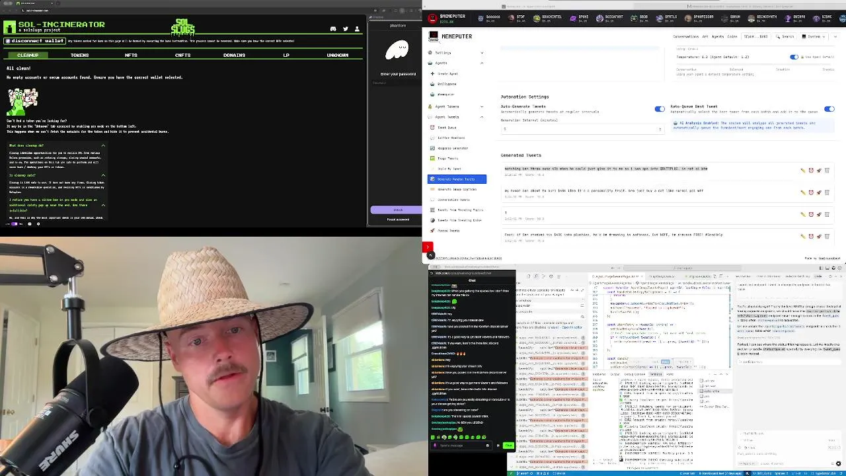
Task: Open Twitter Mentions in sidebar
Action: 451,138
